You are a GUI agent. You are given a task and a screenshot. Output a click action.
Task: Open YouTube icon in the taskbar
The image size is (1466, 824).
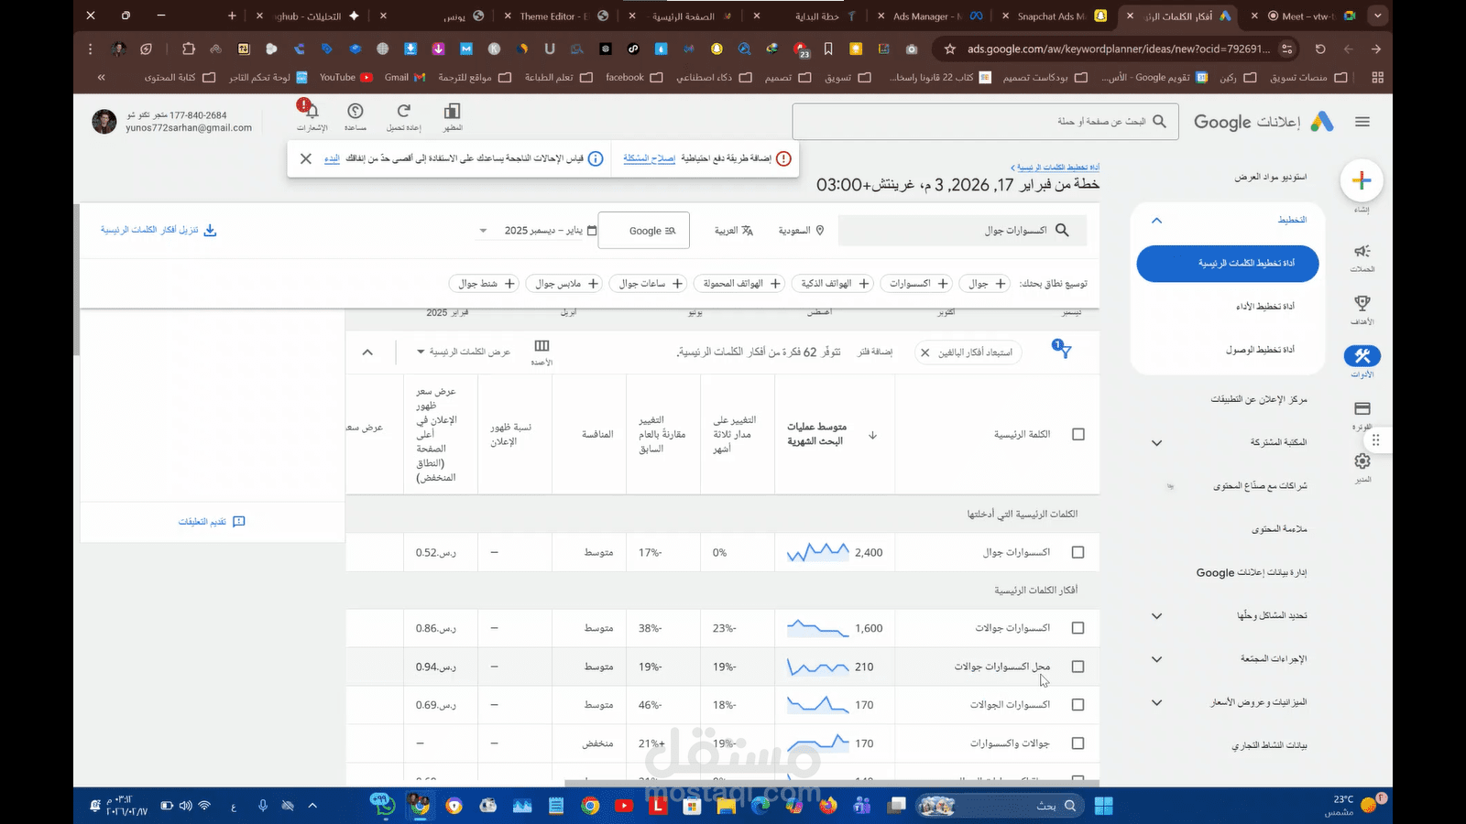coord(624,806)
